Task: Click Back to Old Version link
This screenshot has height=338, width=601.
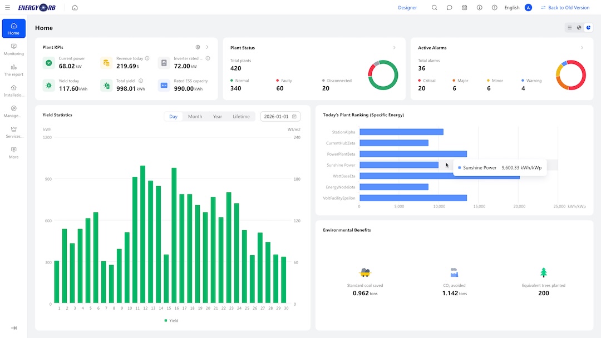Action: [x=565, y=8]
